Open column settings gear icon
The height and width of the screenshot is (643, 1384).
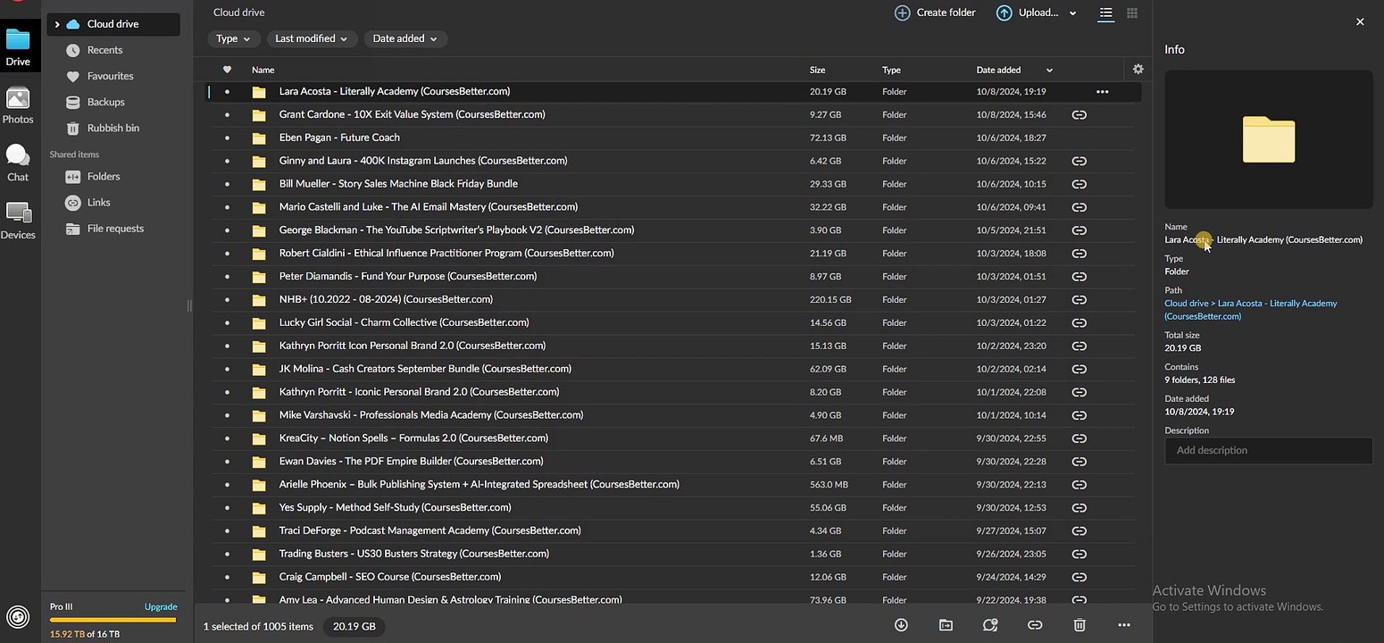tap(1138, 69)
